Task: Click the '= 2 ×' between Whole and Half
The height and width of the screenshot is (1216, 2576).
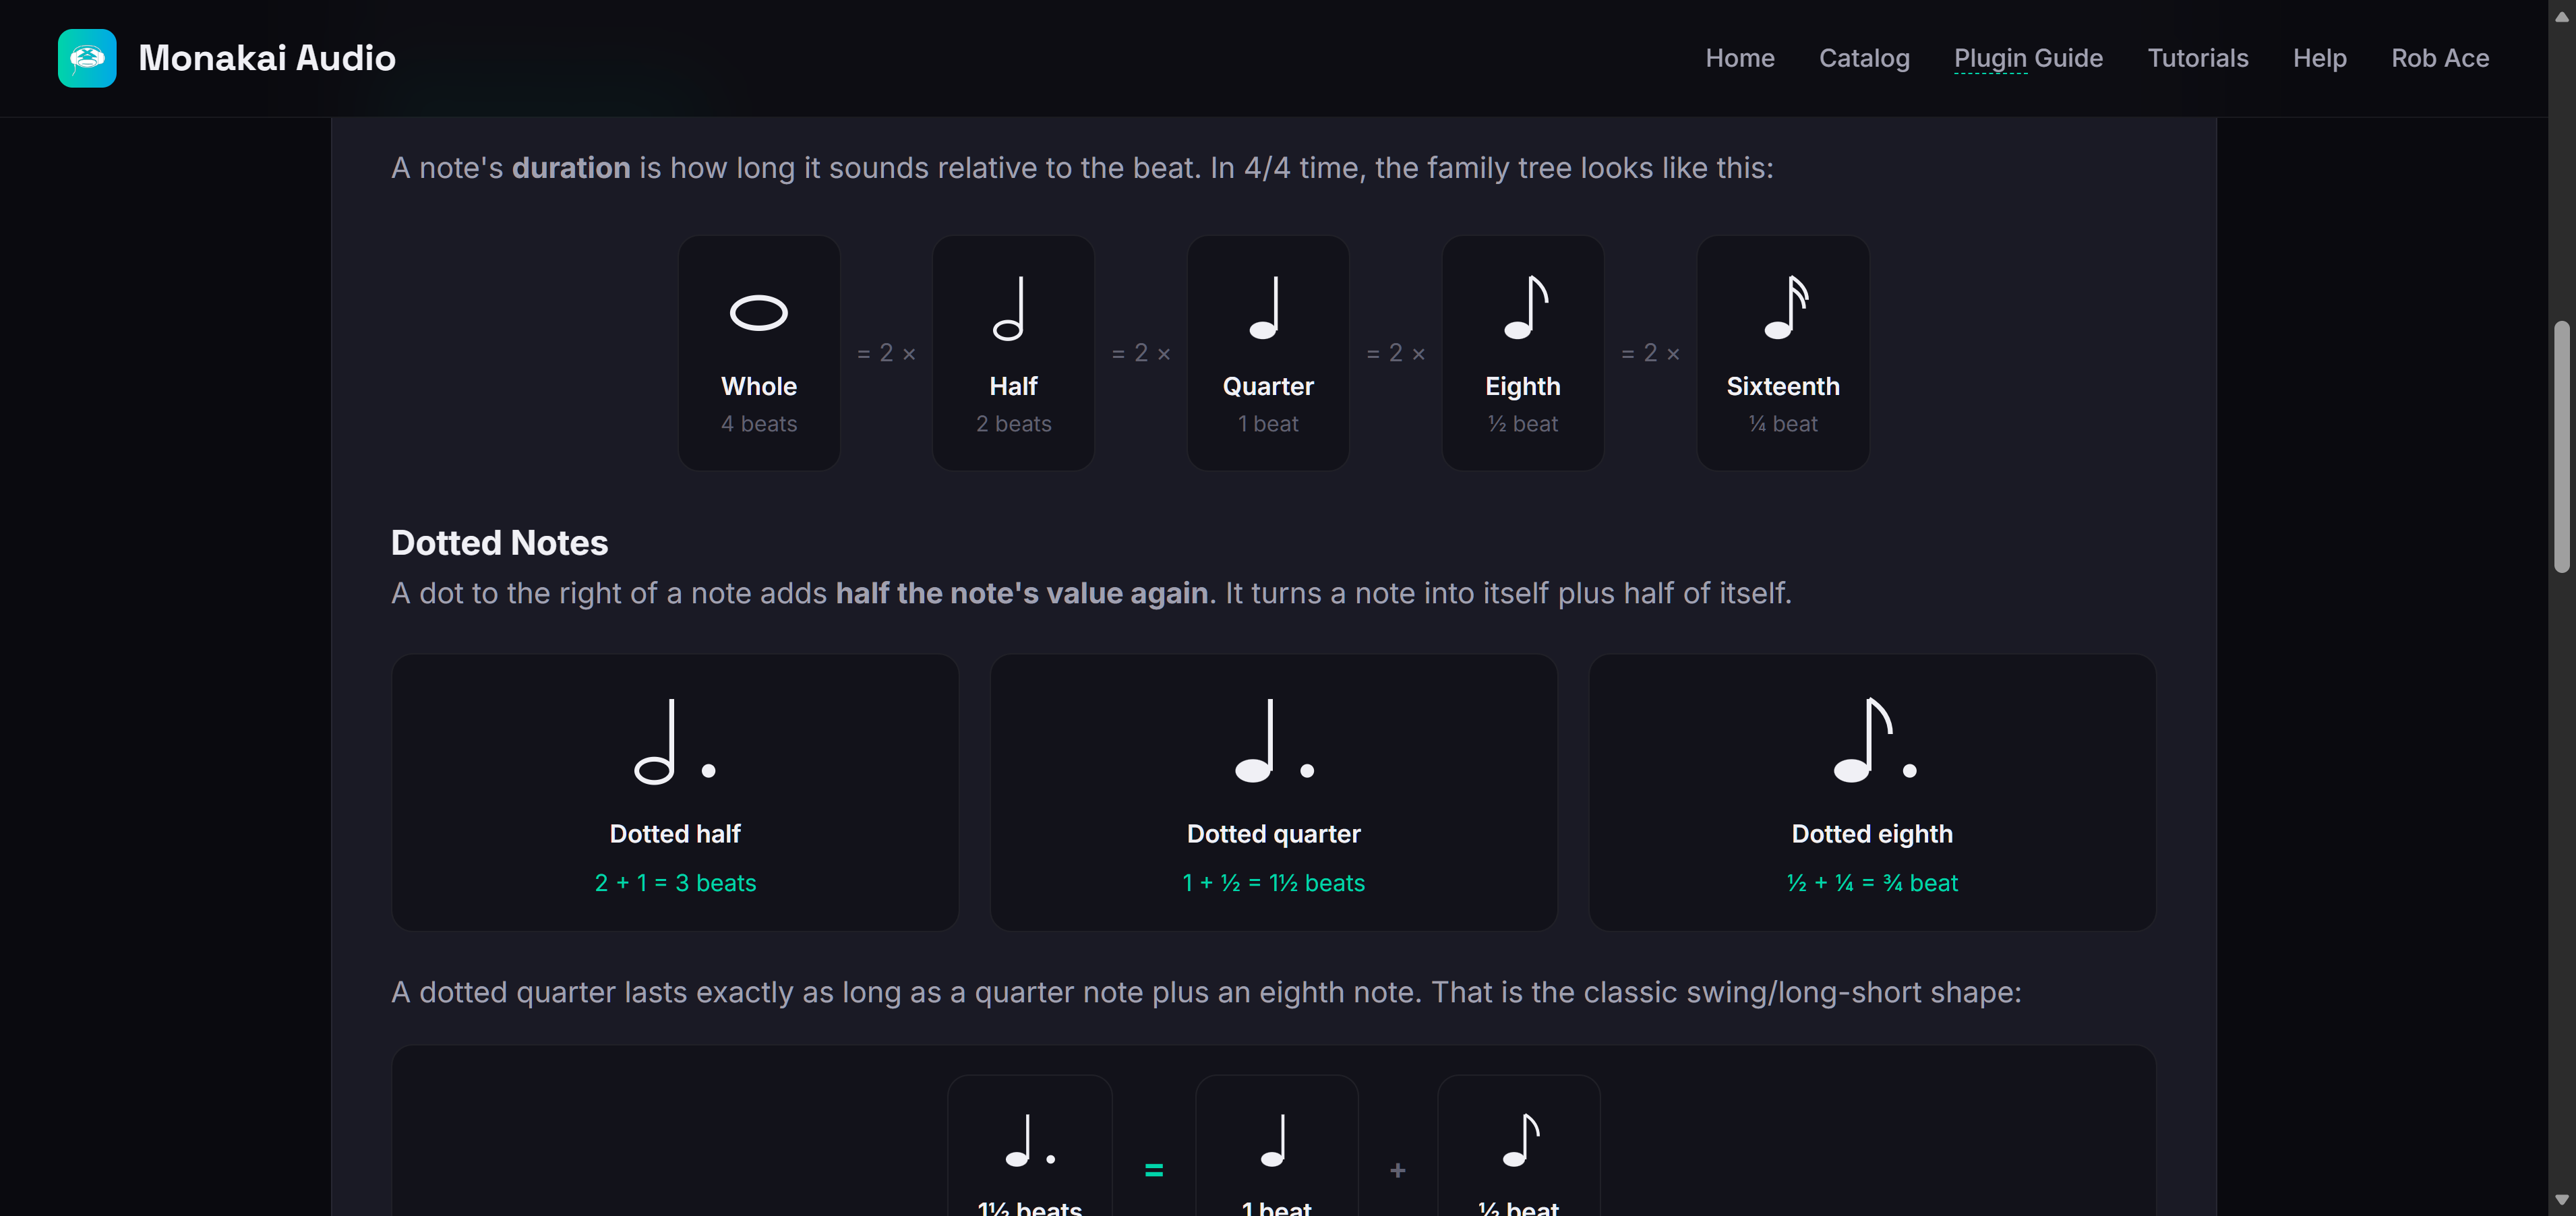Action: coord(886,353)
